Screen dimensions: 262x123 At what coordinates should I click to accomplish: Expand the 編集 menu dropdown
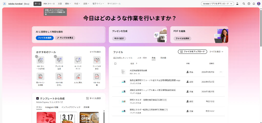coord(68,4)
